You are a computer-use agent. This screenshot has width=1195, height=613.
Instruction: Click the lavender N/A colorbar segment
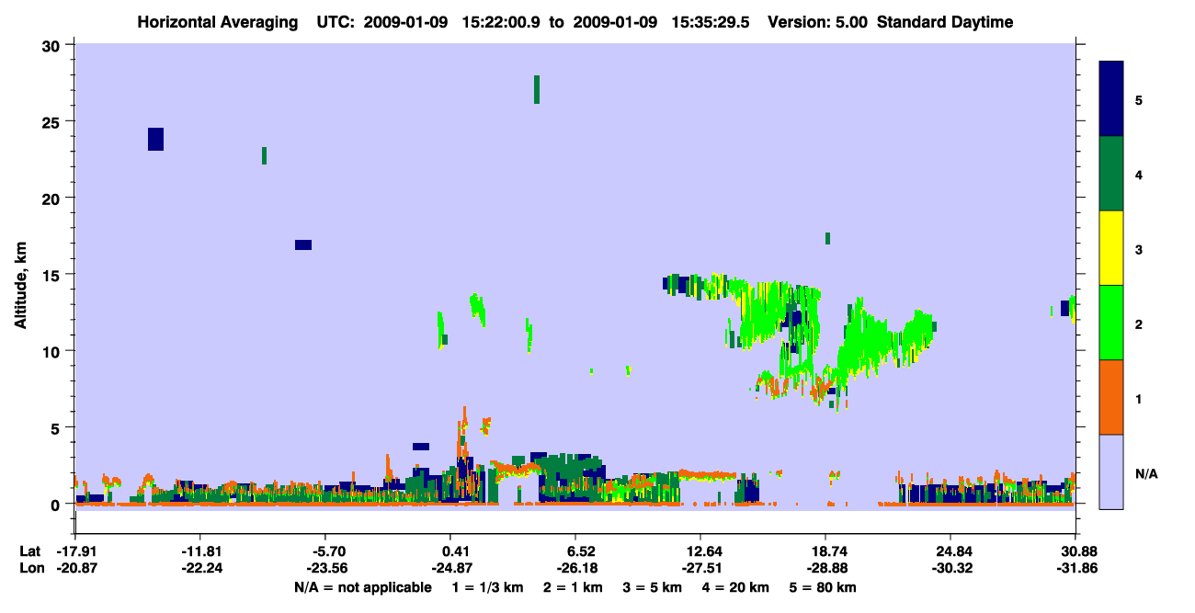point(1111,471)
